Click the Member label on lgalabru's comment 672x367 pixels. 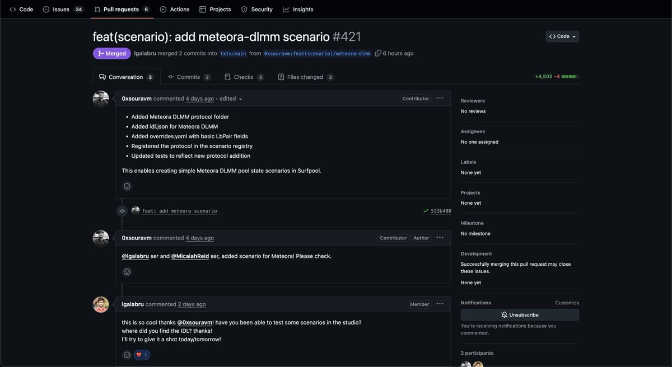[x=419, y=304]
